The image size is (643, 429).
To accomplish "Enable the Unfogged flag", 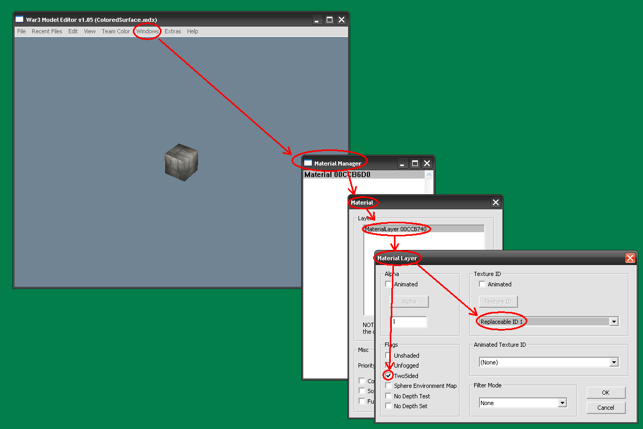I will coord(388,365).
